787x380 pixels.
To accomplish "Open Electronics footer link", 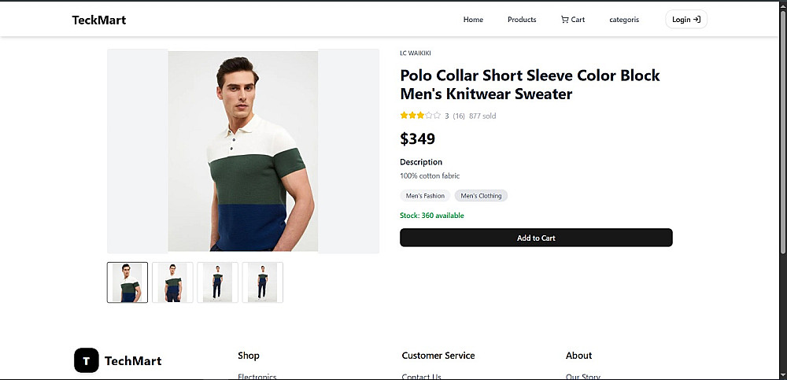I will click(x=257, y=376).
